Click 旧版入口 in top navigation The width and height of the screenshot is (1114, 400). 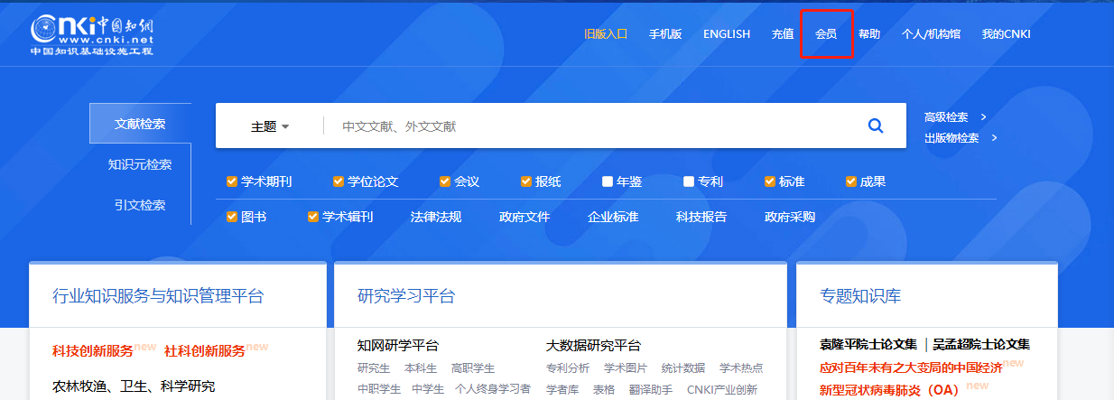tap(606, 34)
